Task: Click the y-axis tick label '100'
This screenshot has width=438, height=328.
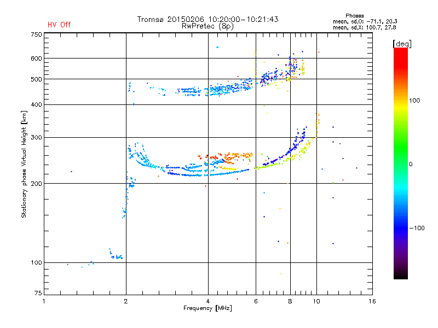Action: 36,263
